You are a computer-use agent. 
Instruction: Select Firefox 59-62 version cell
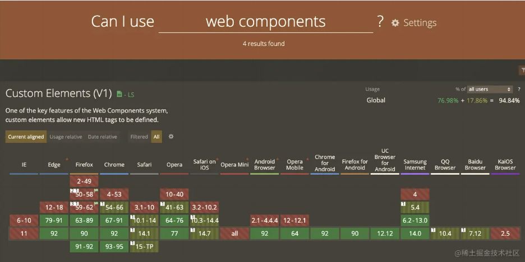click(84, 208)
